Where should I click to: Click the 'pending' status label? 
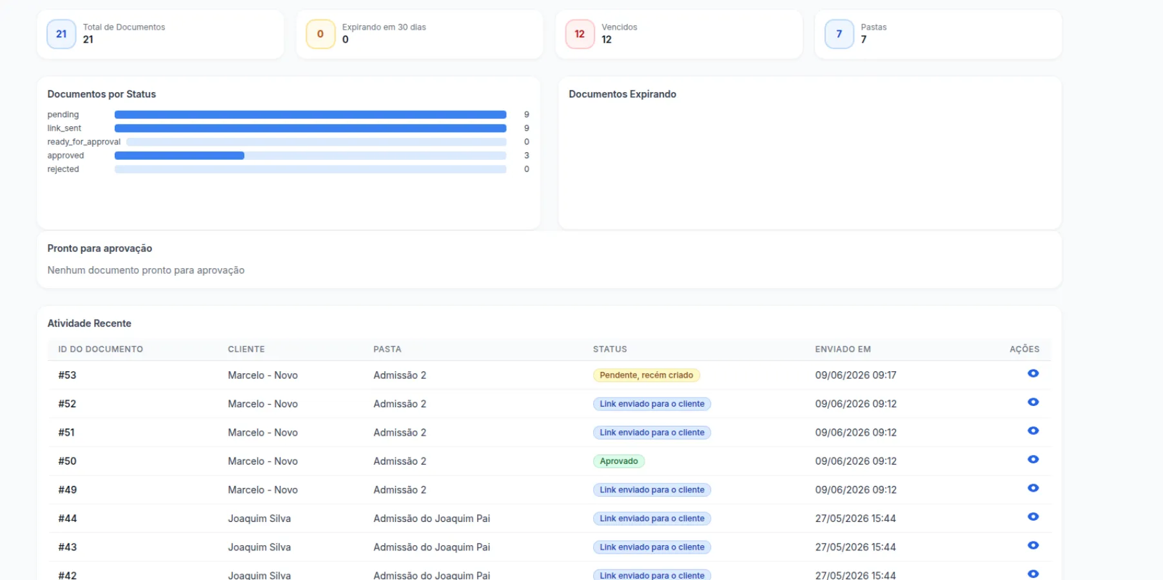point(63,115)
